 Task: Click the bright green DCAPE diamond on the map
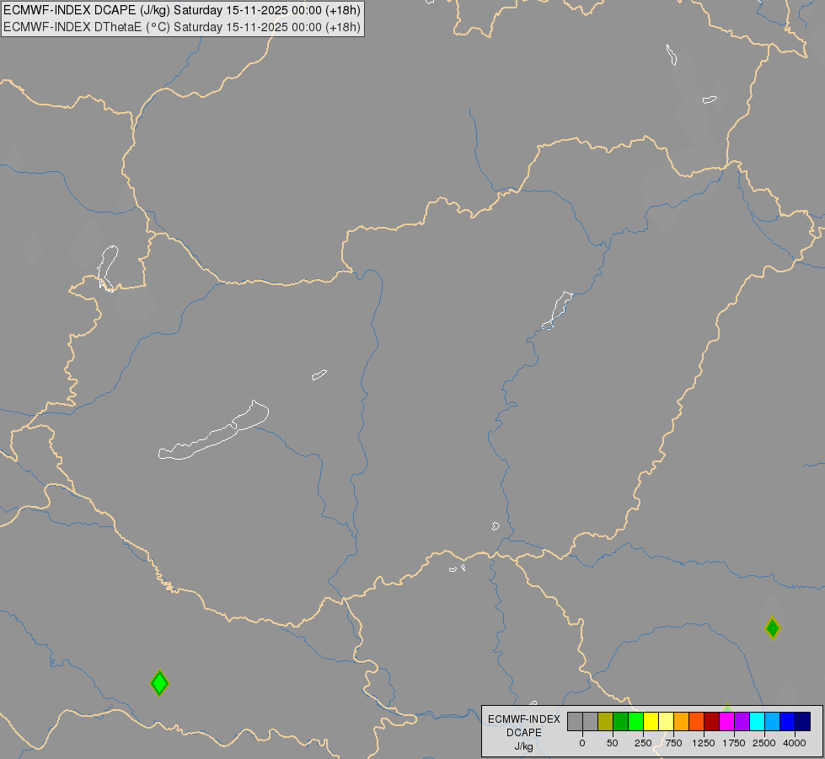(x=159, y=683)
